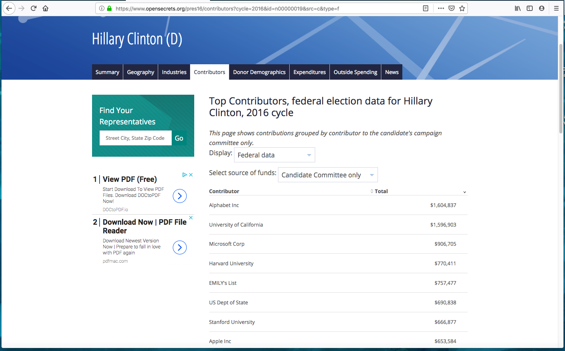Click DOCtoPDF.io ad link
This screenshot has height=351, width=565.
click(115, 210)
